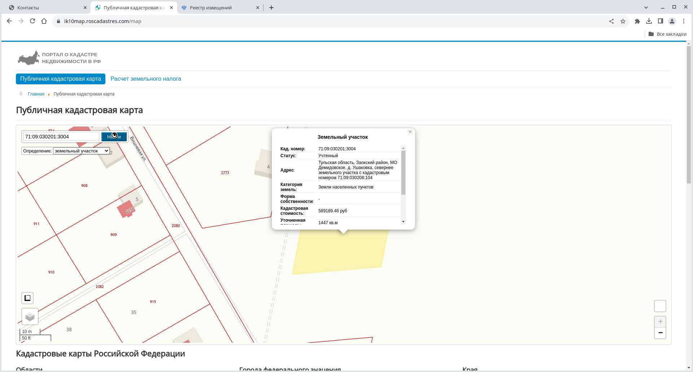693x372 pixels.
Task: Expand the tab search chevron
Action: click(646, 8)
